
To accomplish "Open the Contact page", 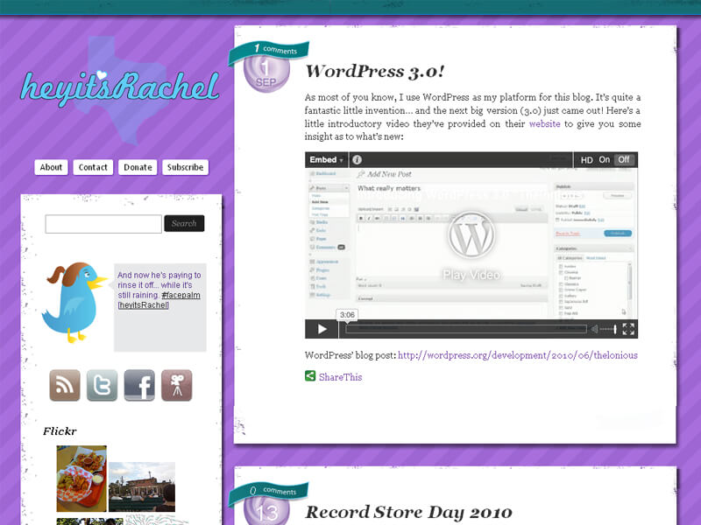I will pyautogui.click(x=93, y=167).
